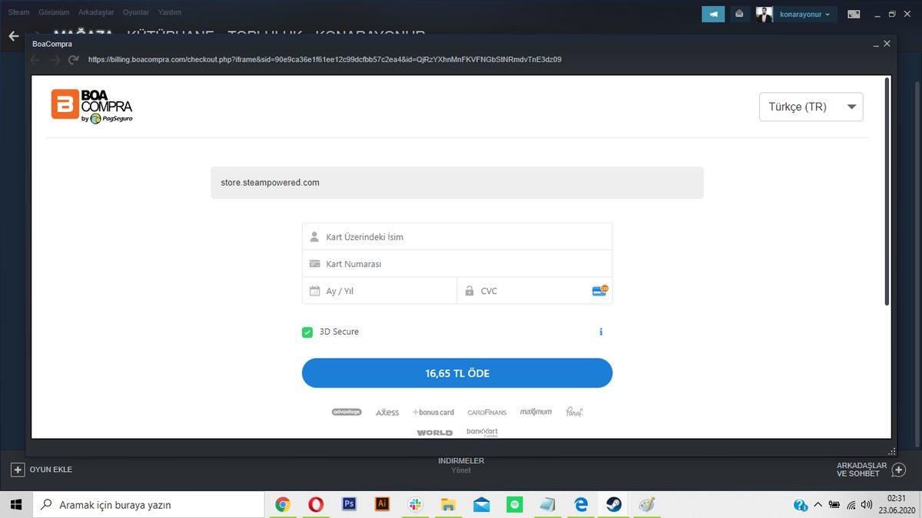The image size is (922, 518).
Task: Open the Türkçe (TR) language dropdown
Action: (811, 107)
